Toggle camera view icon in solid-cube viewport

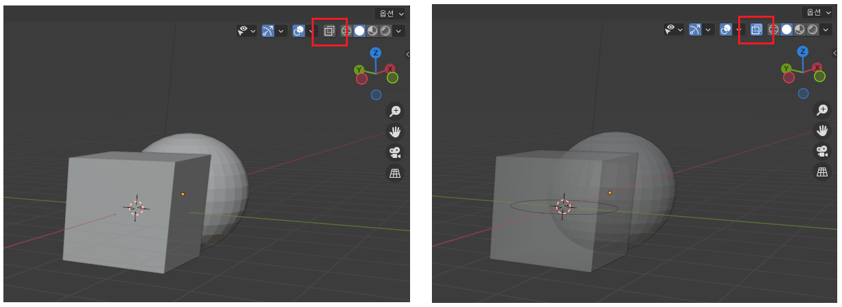395,152
